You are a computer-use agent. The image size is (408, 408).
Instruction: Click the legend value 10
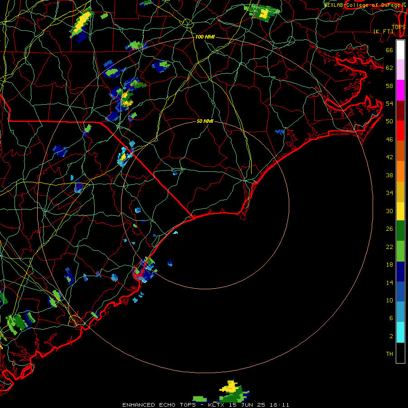click(389, 300)
